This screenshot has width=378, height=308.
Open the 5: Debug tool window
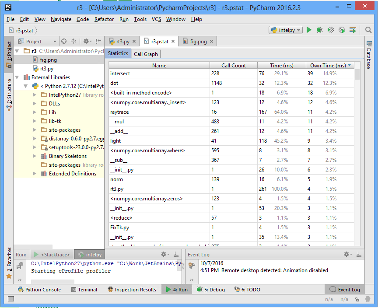(211, 290)
